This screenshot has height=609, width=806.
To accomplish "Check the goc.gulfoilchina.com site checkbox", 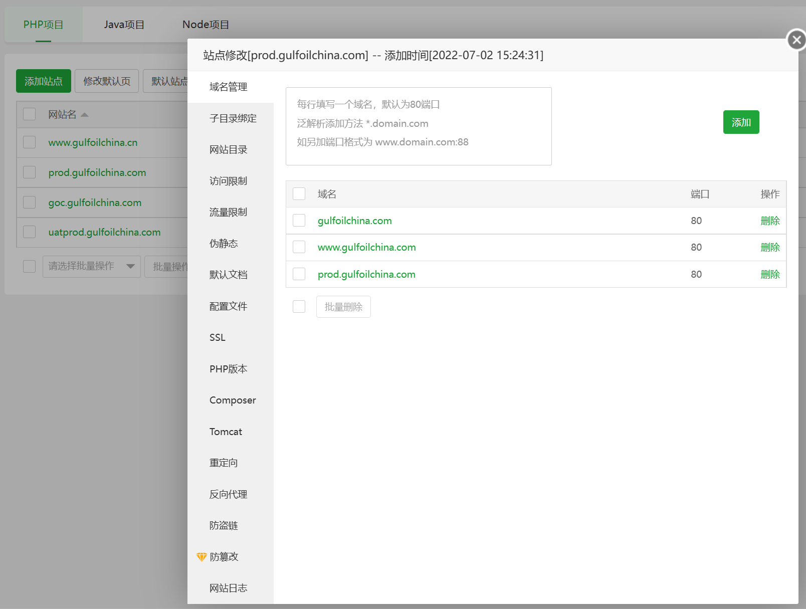I will [30, 202].
